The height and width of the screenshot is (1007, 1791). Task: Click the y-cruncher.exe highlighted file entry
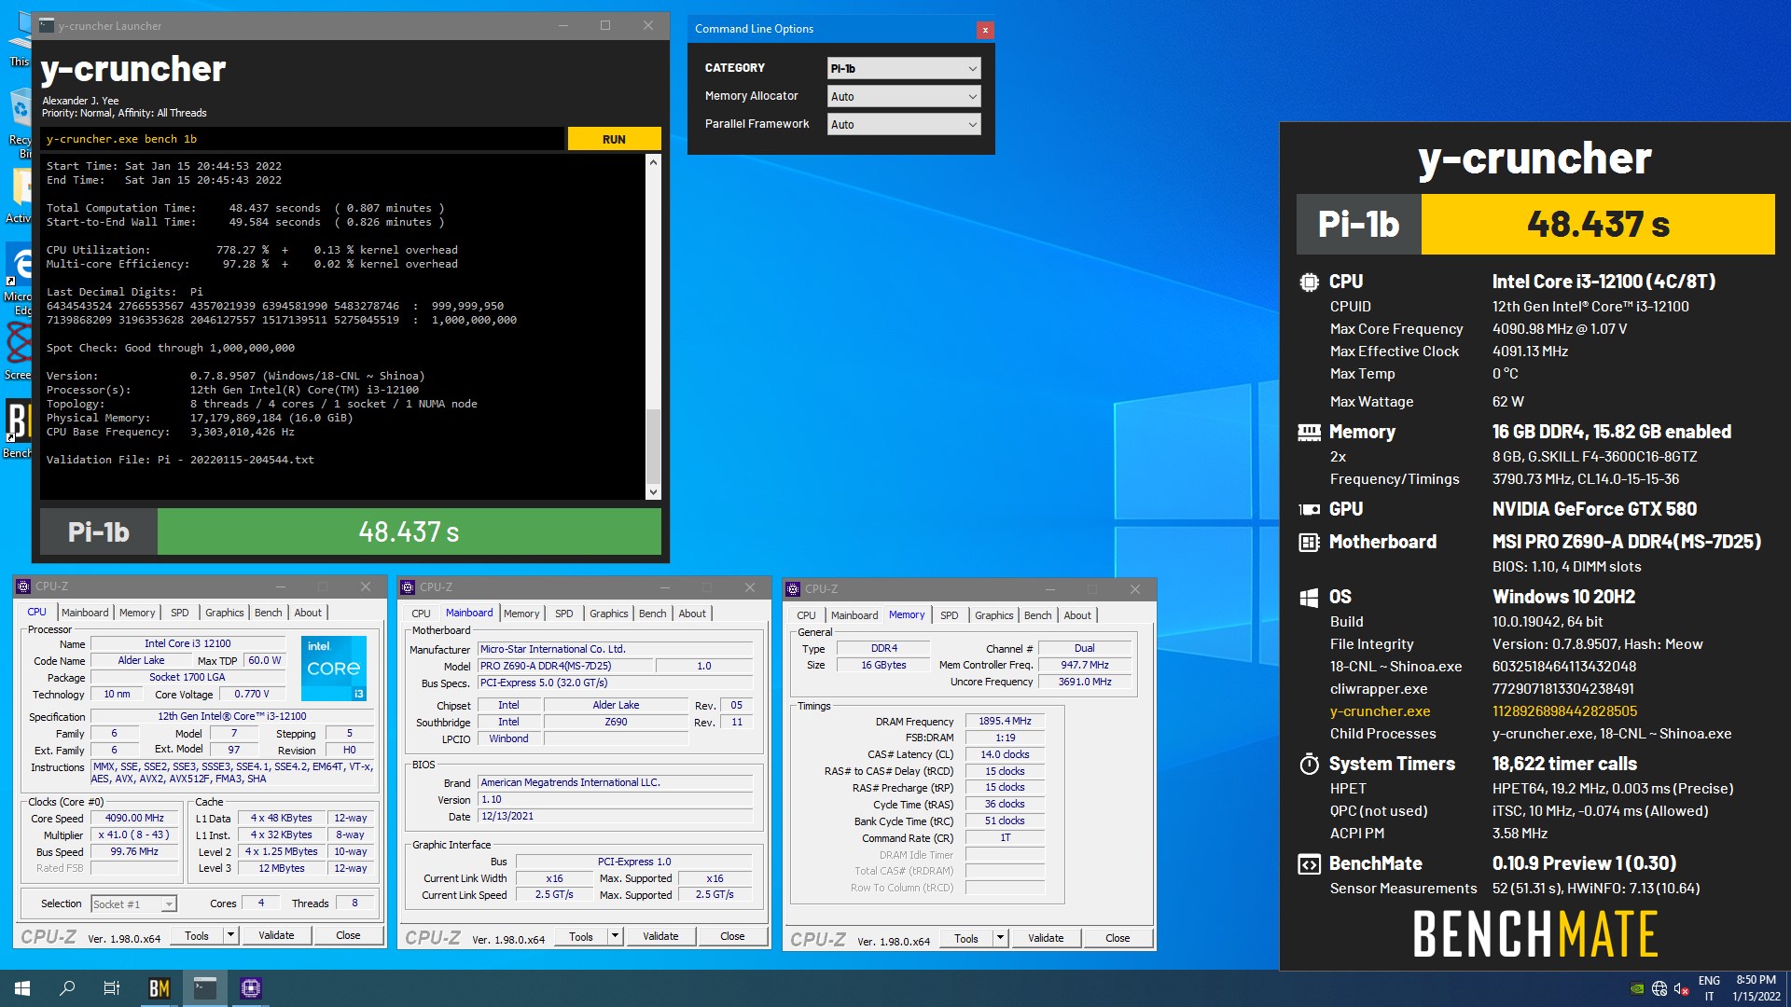tap(1380, 711)
